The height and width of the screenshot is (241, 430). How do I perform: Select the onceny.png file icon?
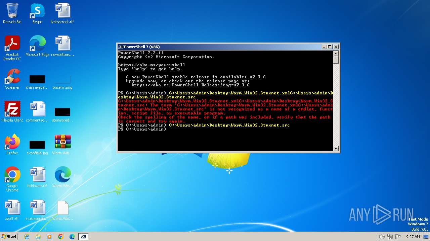62,82
